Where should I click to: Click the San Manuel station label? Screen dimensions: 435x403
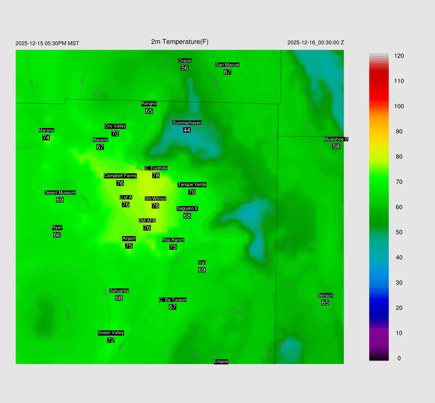tap(227, 64)
